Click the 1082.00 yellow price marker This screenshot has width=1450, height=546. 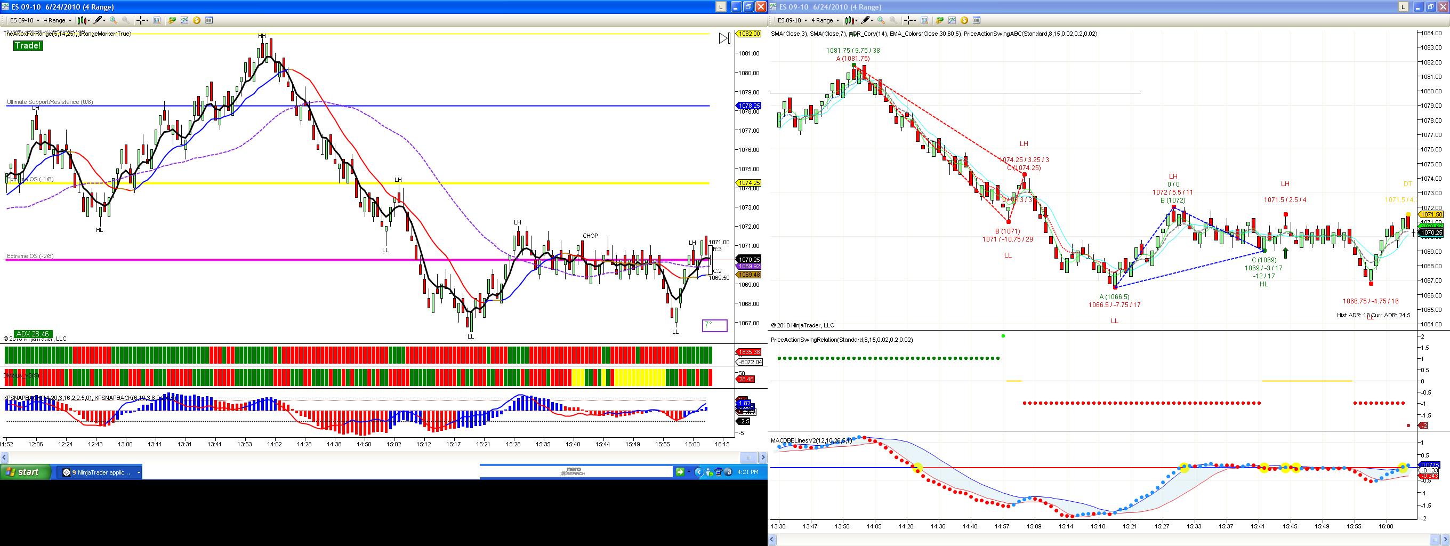[750, 34]
